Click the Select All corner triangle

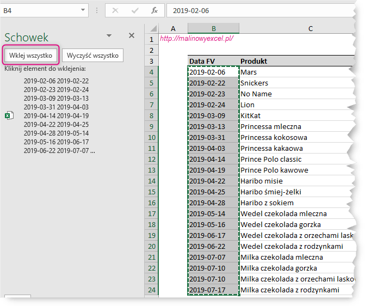pos(152,28)
